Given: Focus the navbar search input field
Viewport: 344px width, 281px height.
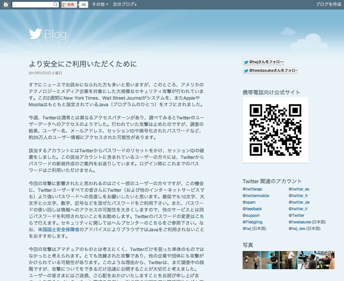Looking at the screenshot, I should [x=32, y=4].
